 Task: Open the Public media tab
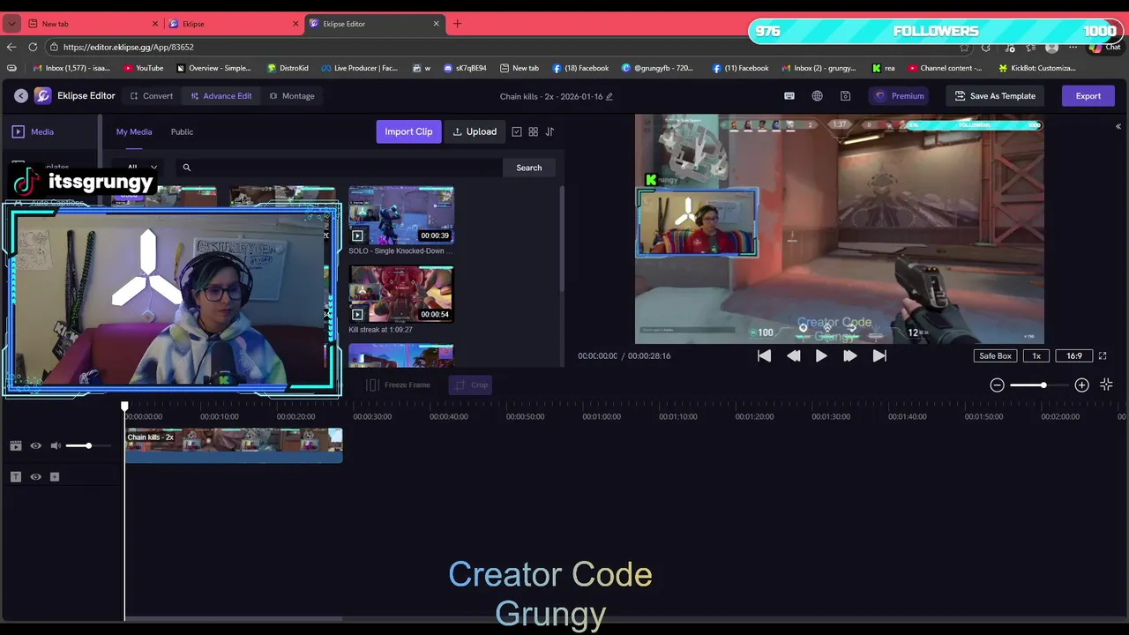(182, 131)
